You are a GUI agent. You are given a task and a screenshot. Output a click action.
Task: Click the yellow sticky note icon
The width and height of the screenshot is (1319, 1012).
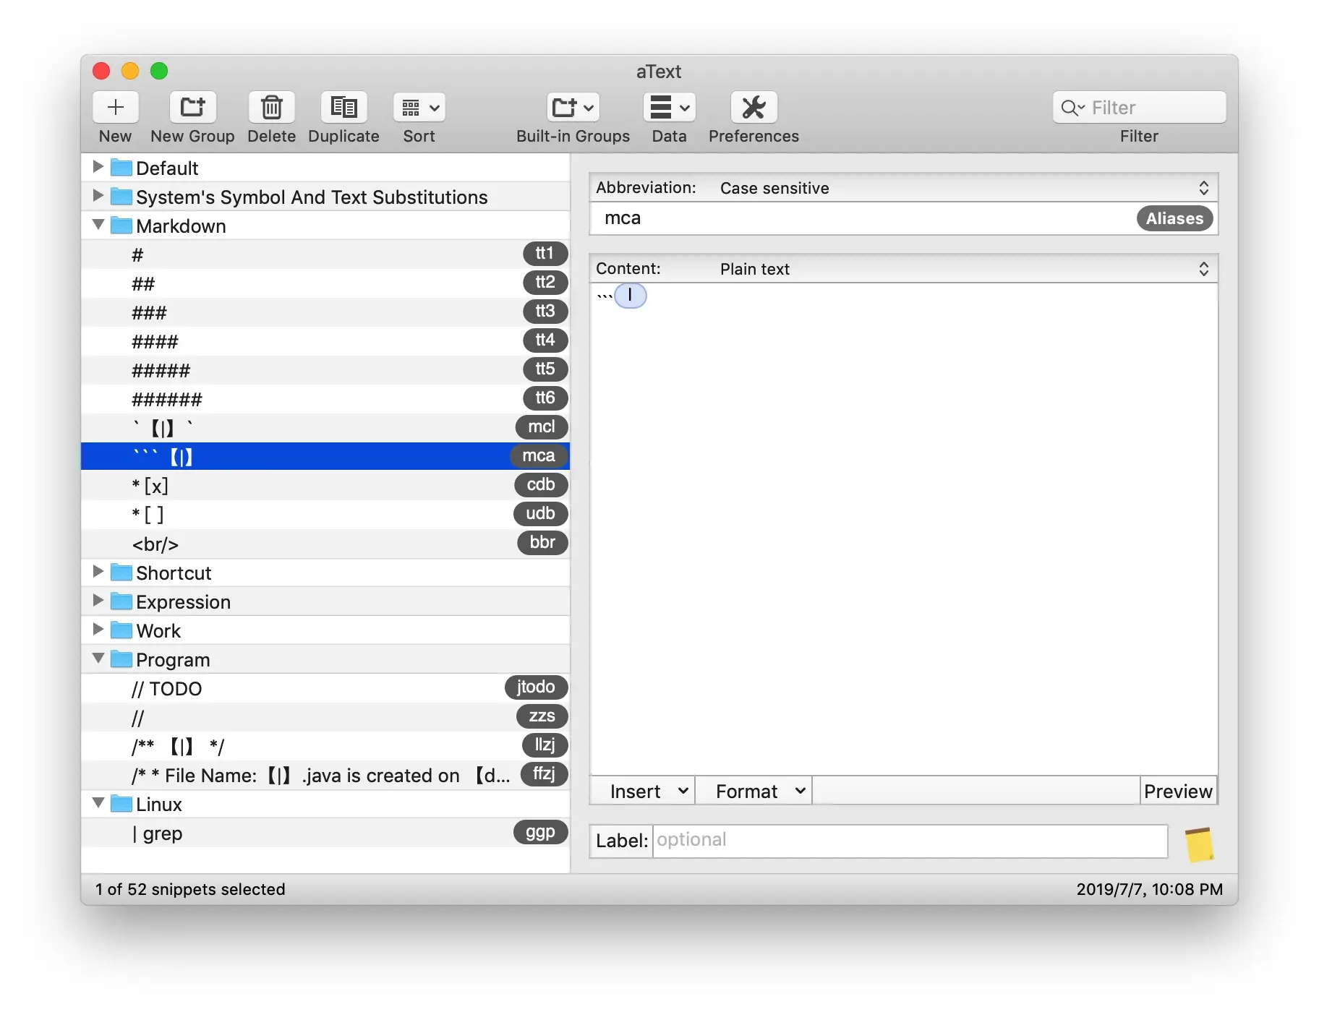(1199, 844)
